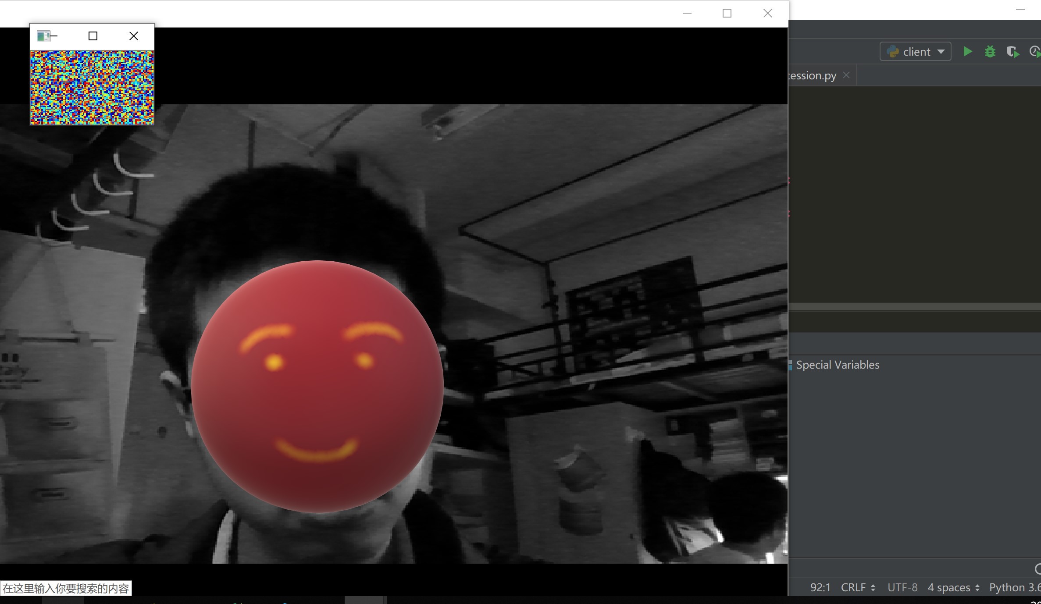The width and height of the screenshot is (1041, 604).
Task: Open the 4 spaces indent selector
Action: 953,587
